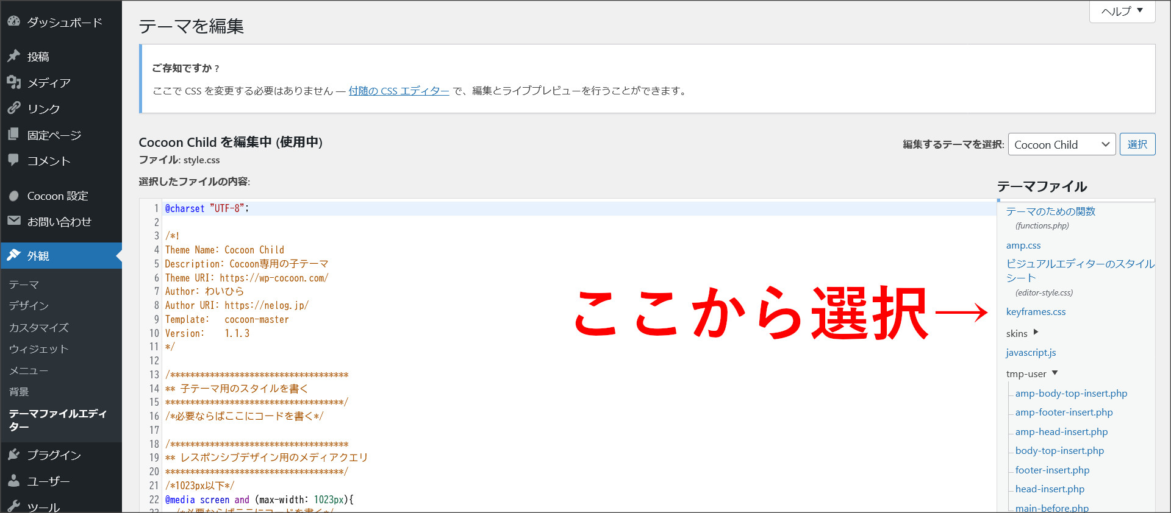
Task: Click the Appearance (外観) paintbrush icon
Action: (x=13, y=255)
